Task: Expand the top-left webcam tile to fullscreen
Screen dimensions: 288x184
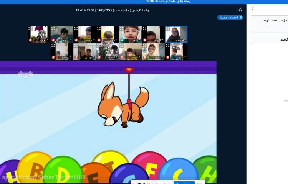Action: pos(30,28)
